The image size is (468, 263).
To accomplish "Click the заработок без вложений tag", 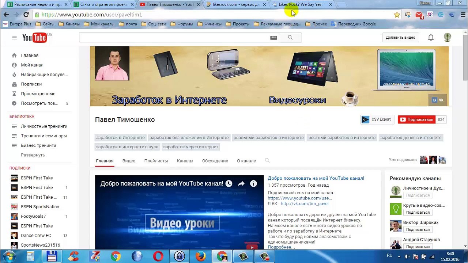I will click(189, 138).
